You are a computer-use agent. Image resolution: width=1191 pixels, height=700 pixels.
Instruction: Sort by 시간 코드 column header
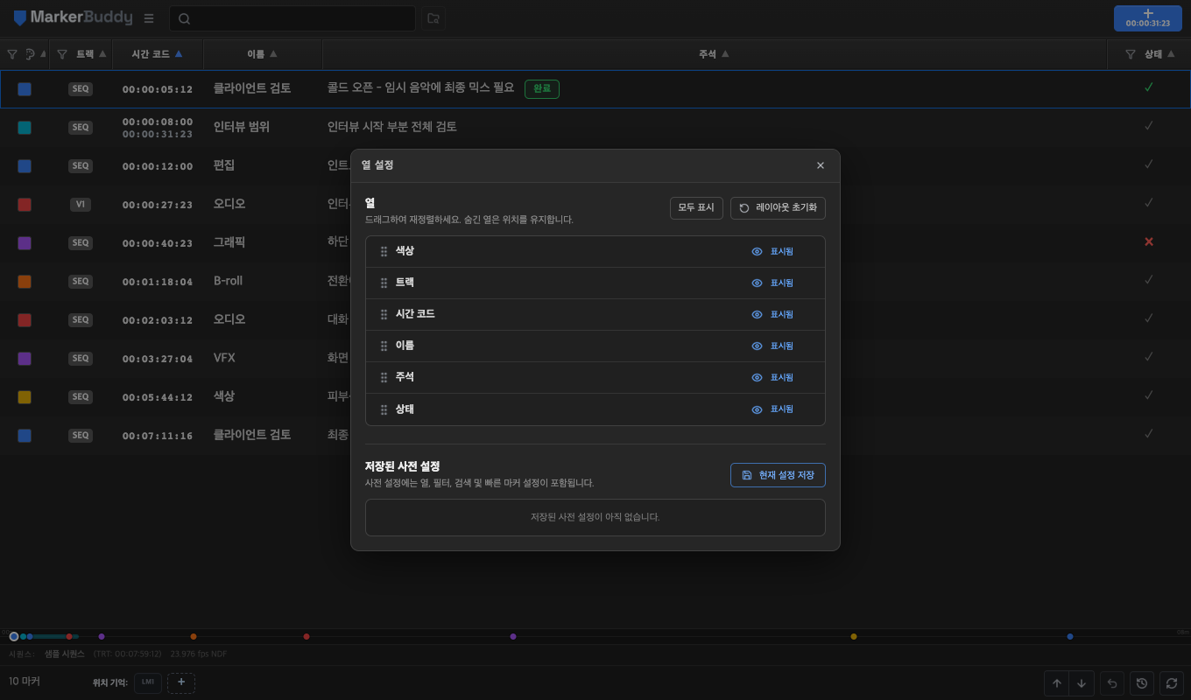tap(158, 54)
